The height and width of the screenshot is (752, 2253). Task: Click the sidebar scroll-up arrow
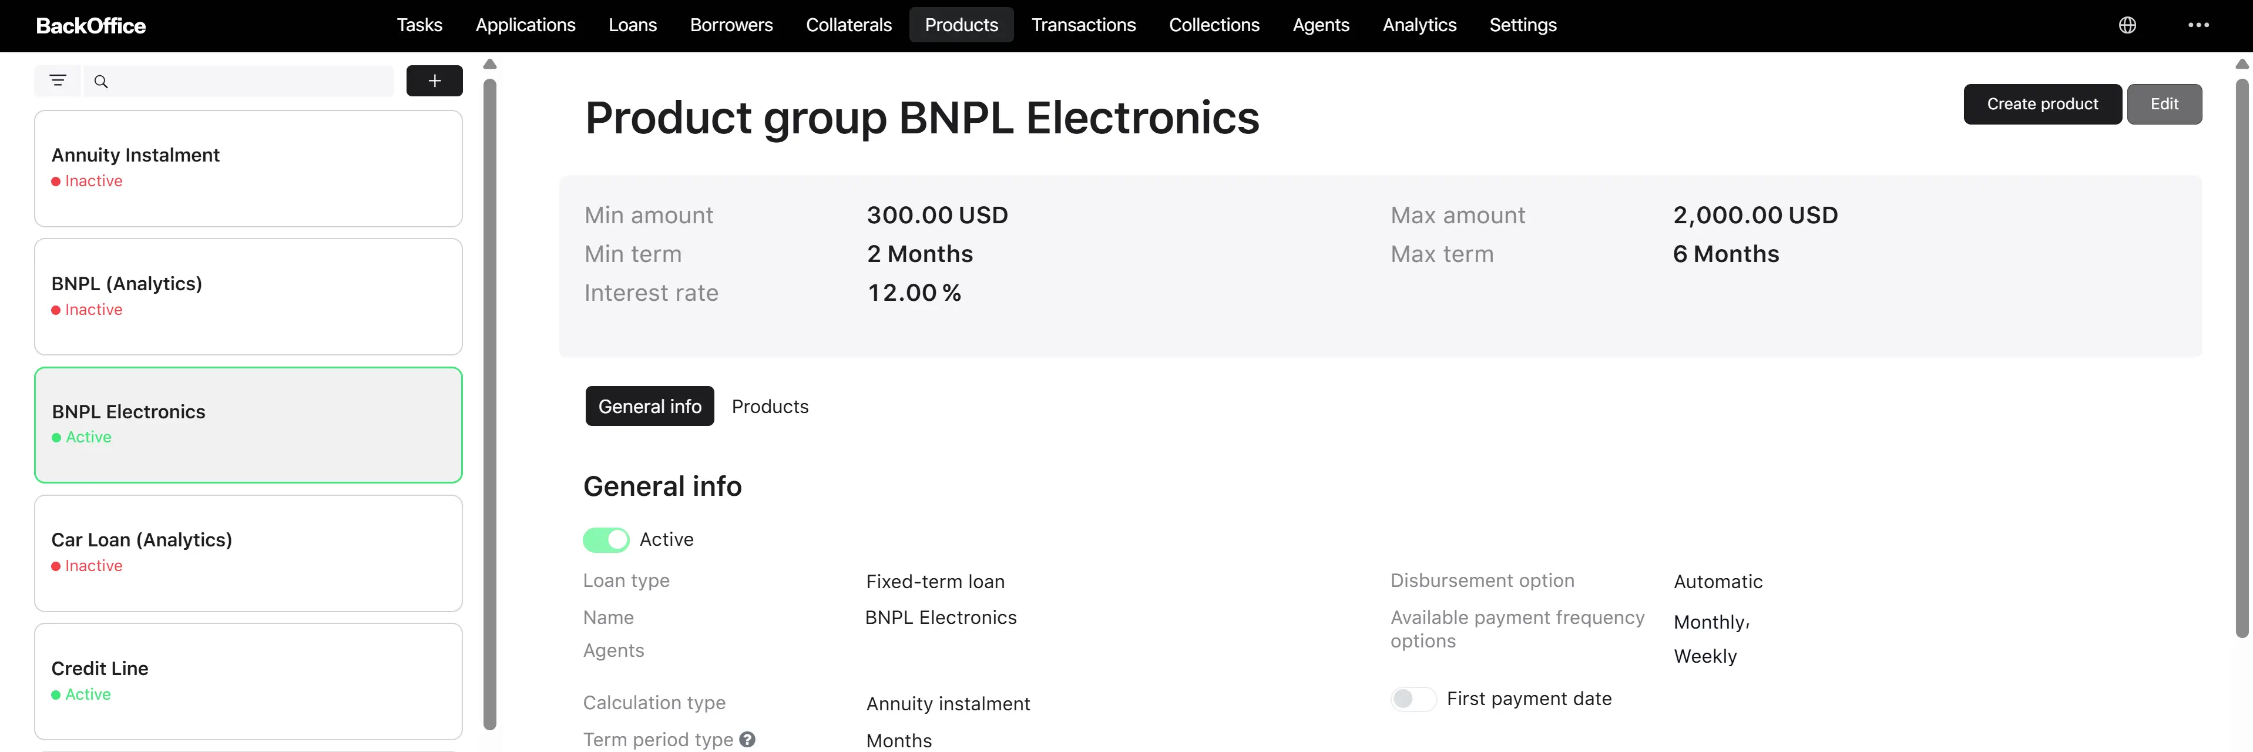point(490,64)
